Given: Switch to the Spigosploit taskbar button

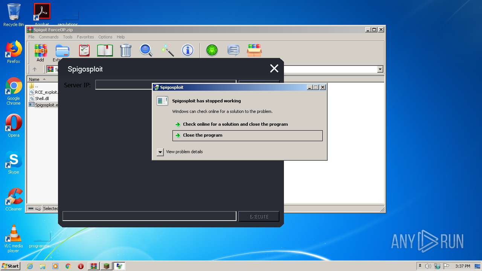Looking at the screenshot, I should [107, 266].
